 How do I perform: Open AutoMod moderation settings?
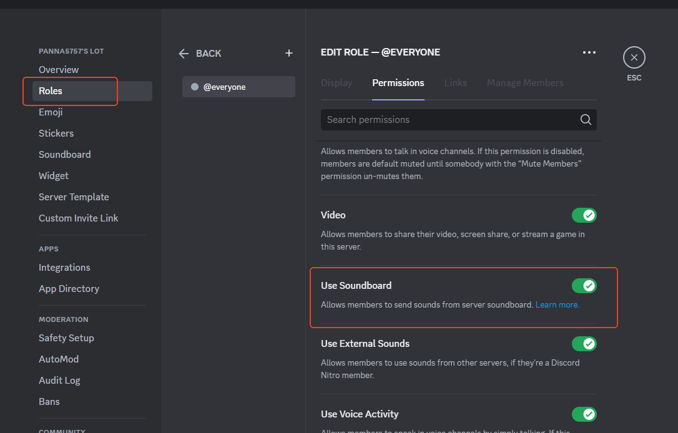point(59,359)
